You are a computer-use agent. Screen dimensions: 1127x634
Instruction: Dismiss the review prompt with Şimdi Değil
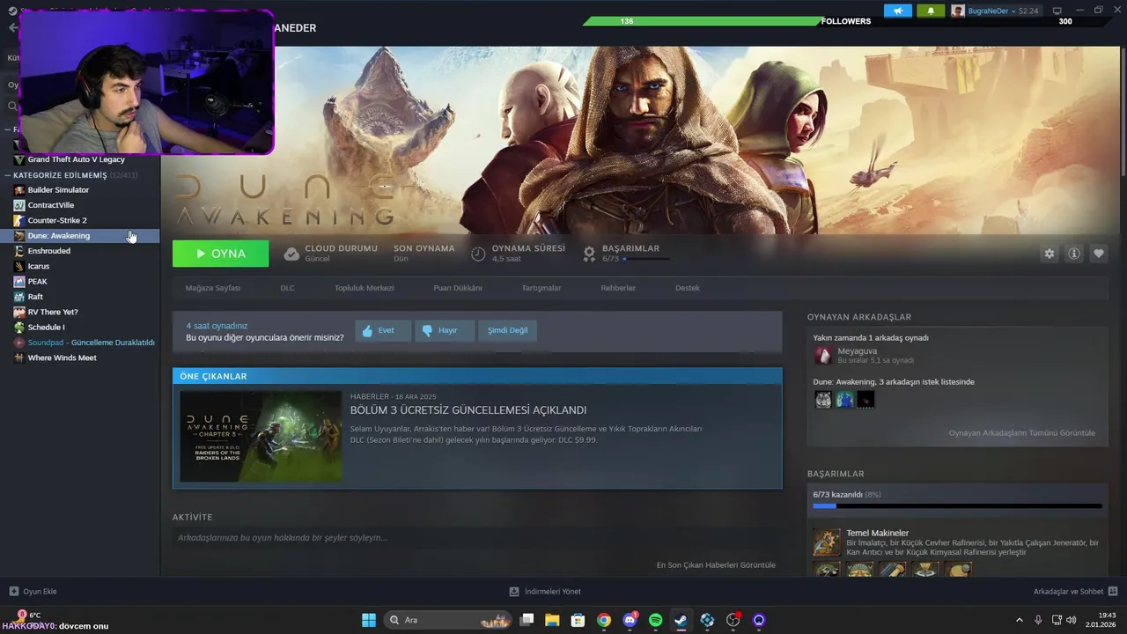[x=508, y=330]
